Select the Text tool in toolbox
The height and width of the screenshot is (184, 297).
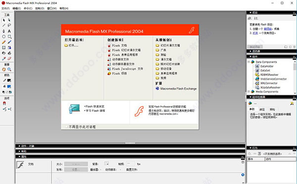9,31
